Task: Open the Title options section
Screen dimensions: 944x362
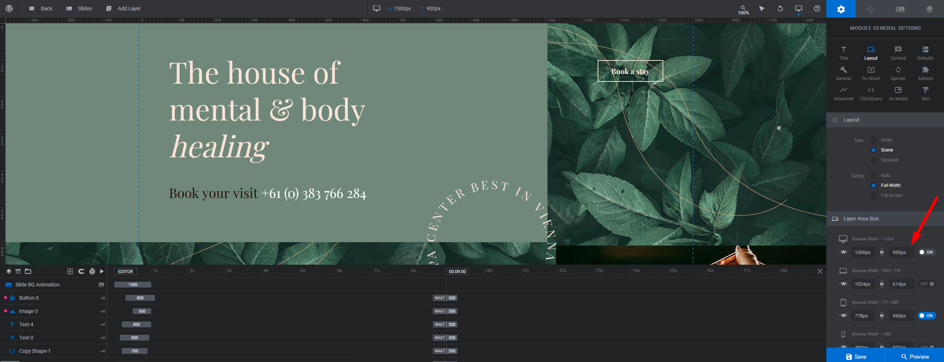Action: pyautogui.click(x=844, y=53)
